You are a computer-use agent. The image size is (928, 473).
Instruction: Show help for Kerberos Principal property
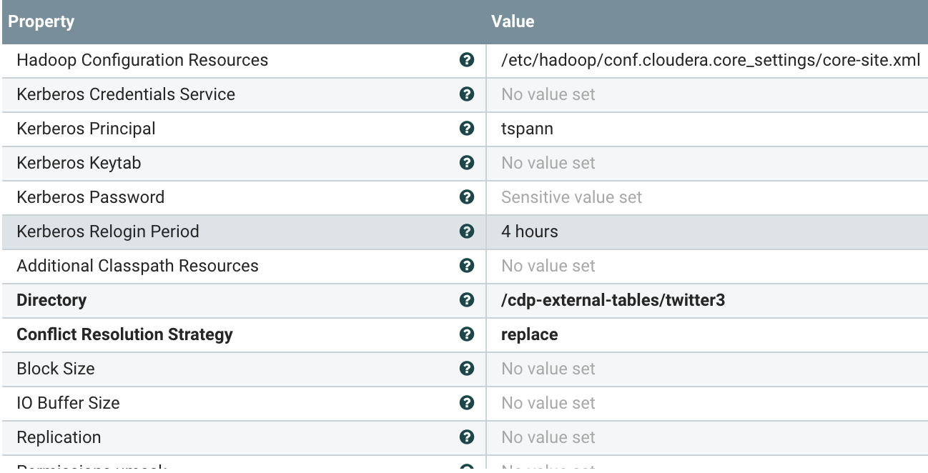[467, 129]
